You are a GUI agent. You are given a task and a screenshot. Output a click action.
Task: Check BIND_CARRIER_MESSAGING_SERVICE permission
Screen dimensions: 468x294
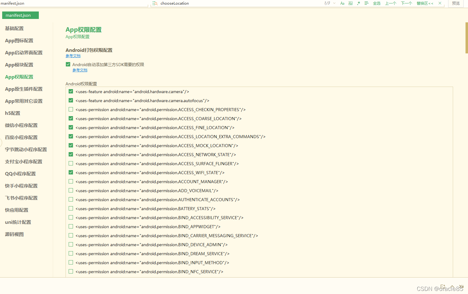(x=71, y=235)
